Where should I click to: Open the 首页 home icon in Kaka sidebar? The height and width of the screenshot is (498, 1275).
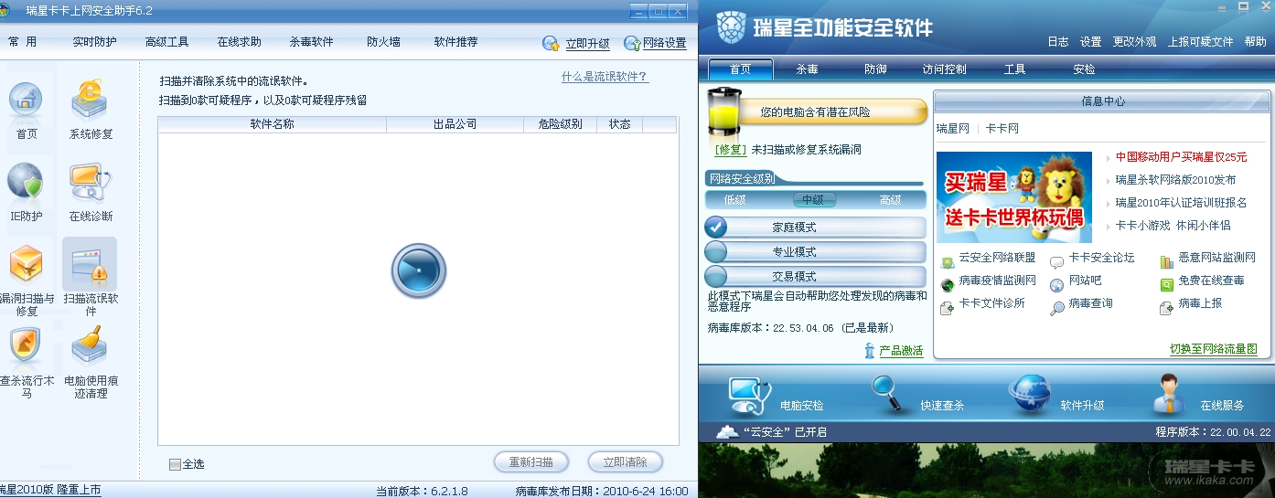[x=26, y=101]
